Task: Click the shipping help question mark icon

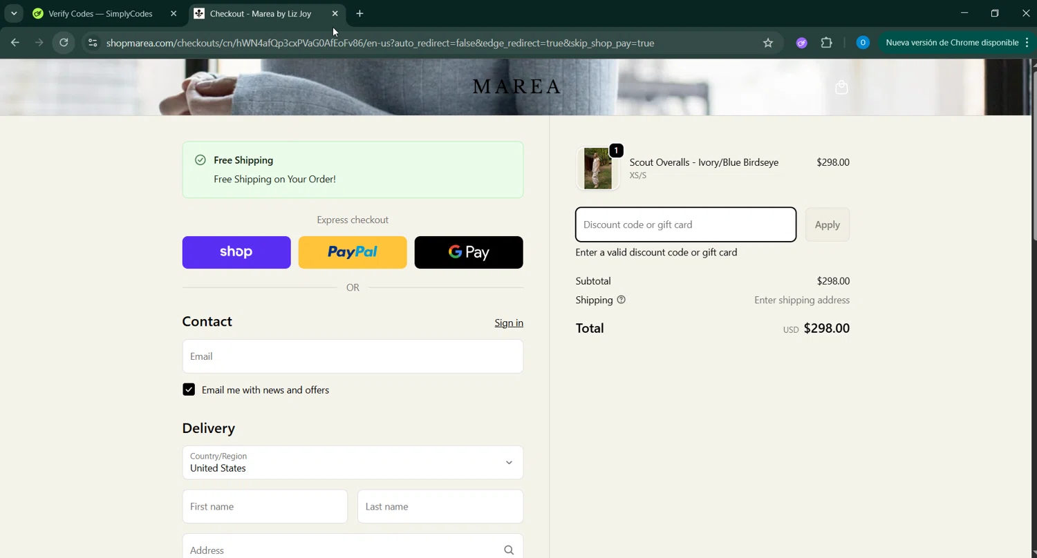Action: 621,300
